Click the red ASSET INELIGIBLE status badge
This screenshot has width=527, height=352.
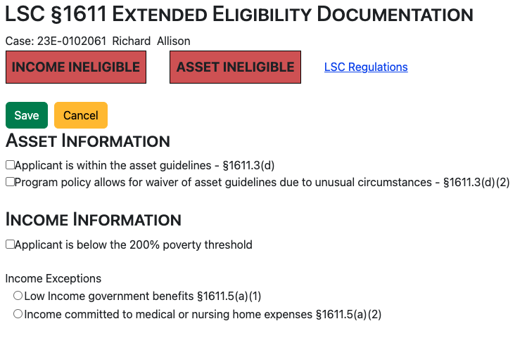(x=236, y=67)
